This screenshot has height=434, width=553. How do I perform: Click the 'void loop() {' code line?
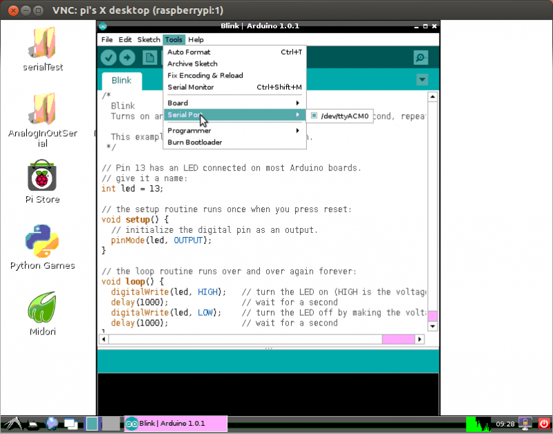133,282
